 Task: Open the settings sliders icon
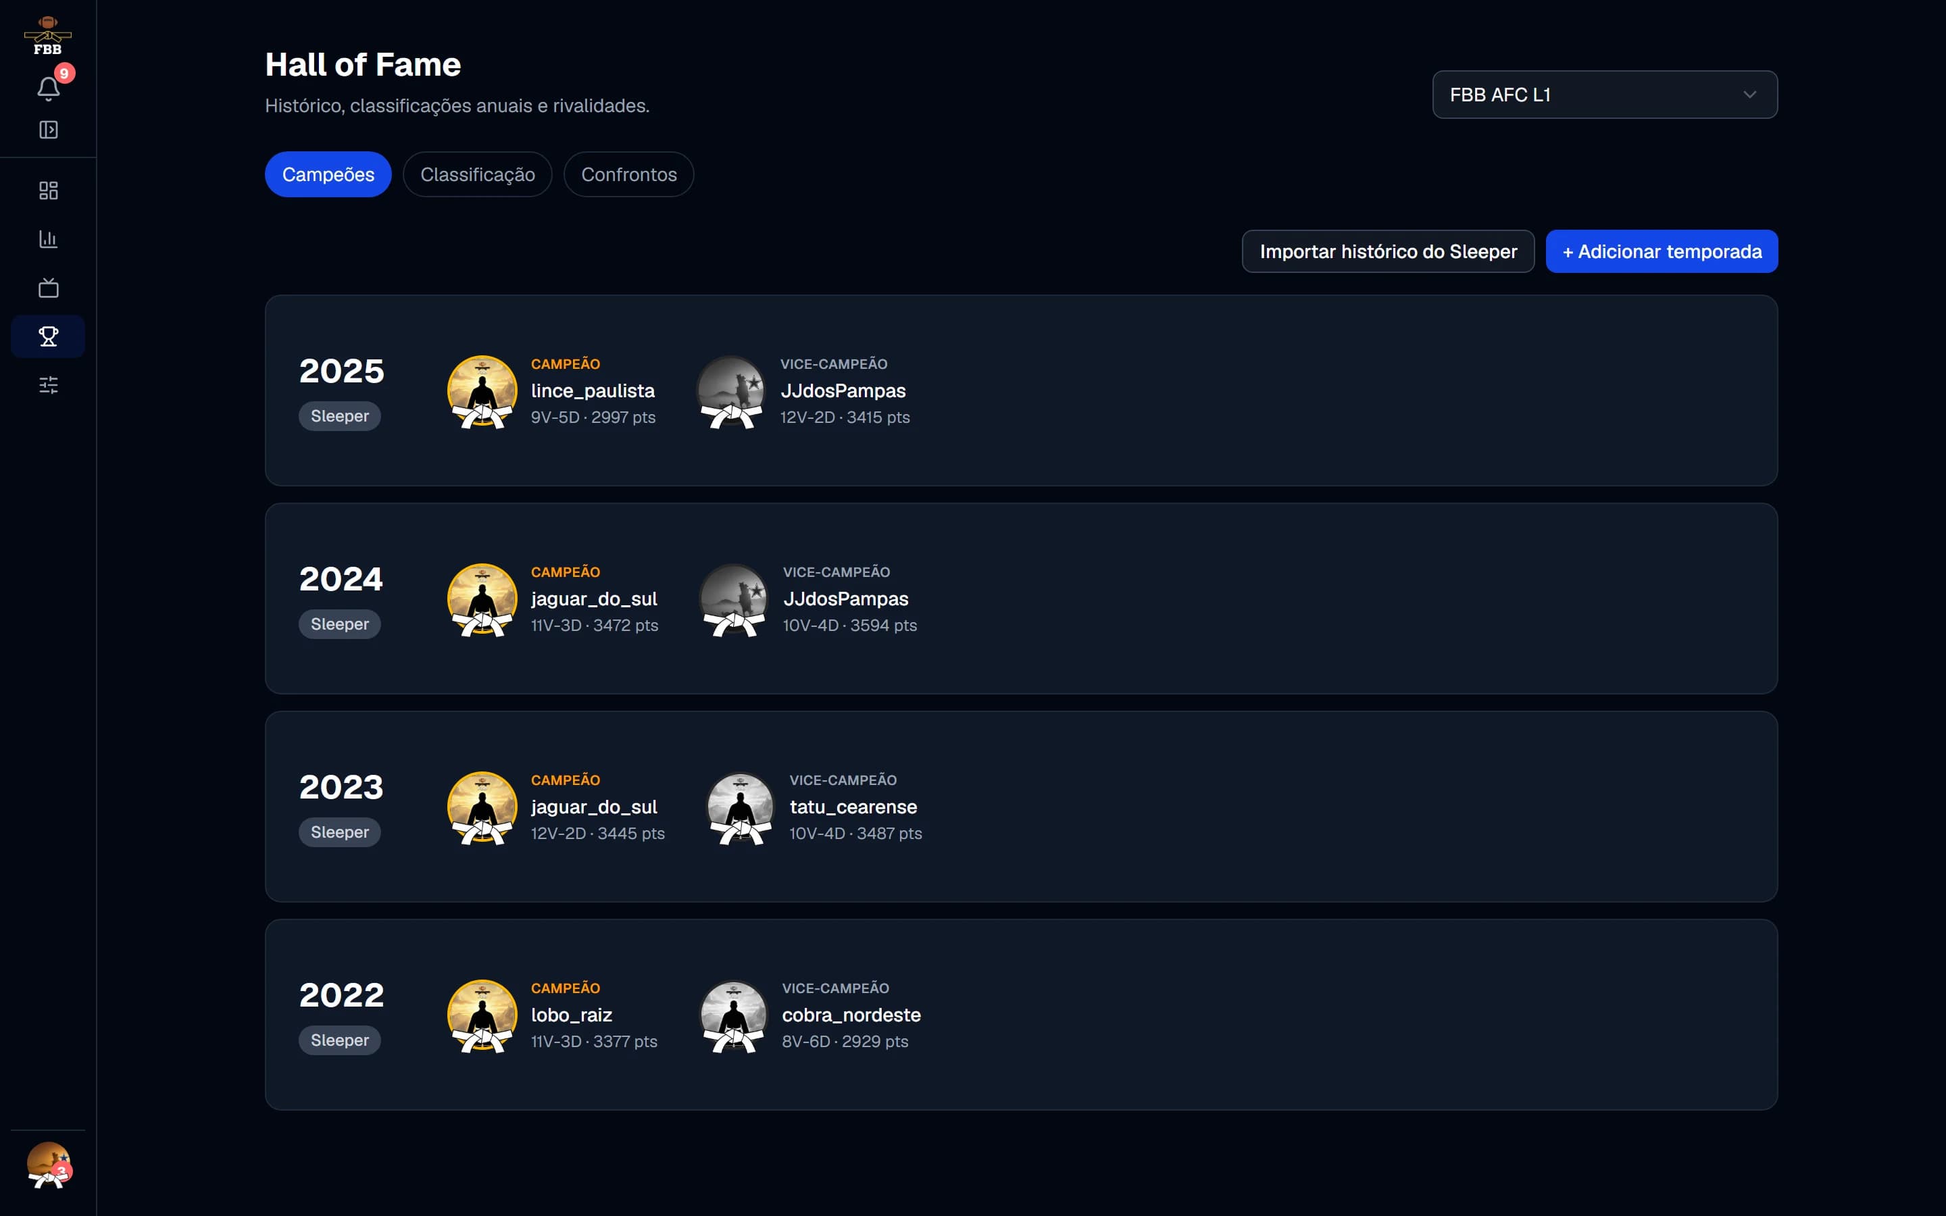tap(48, 385)
